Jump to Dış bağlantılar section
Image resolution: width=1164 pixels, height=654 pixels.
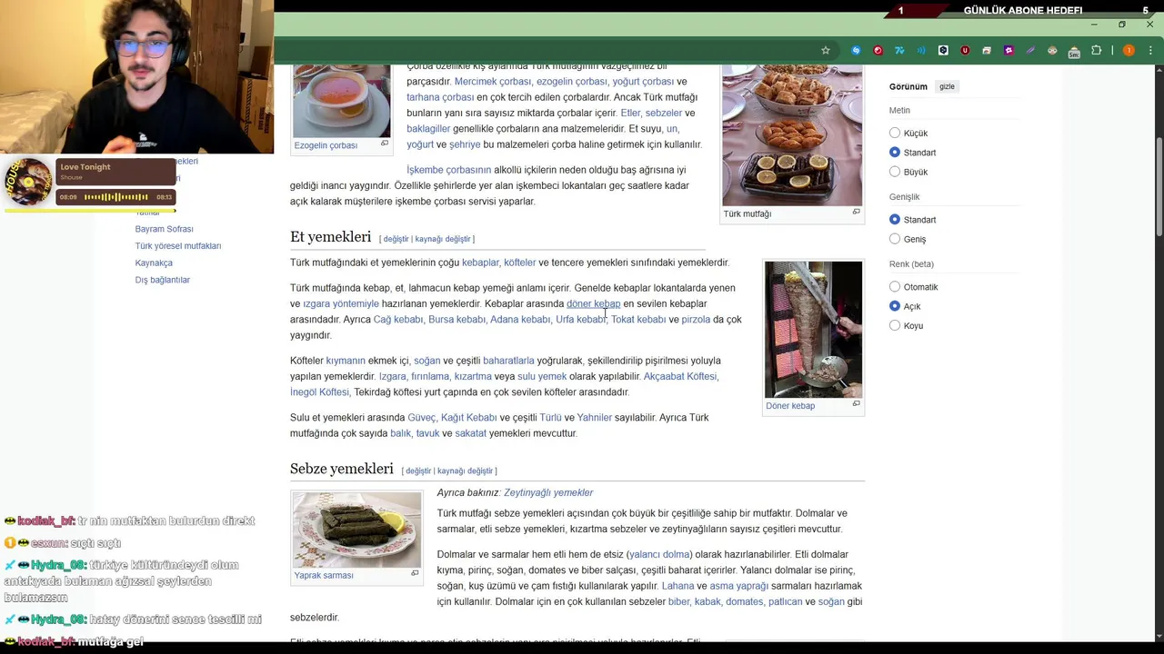[x=163, y=280]
